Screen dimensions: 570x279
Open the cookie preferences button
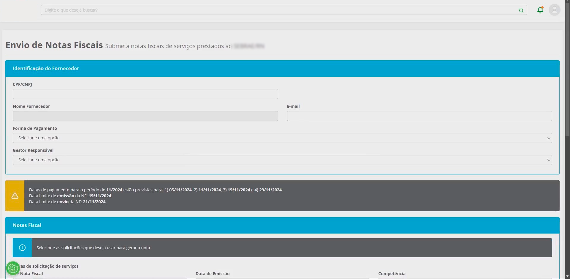(13, 268)
